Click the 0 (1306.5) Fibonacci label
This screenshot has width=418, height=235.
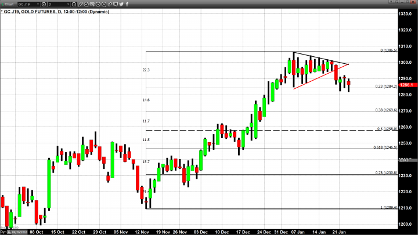(x=388, y=50)
